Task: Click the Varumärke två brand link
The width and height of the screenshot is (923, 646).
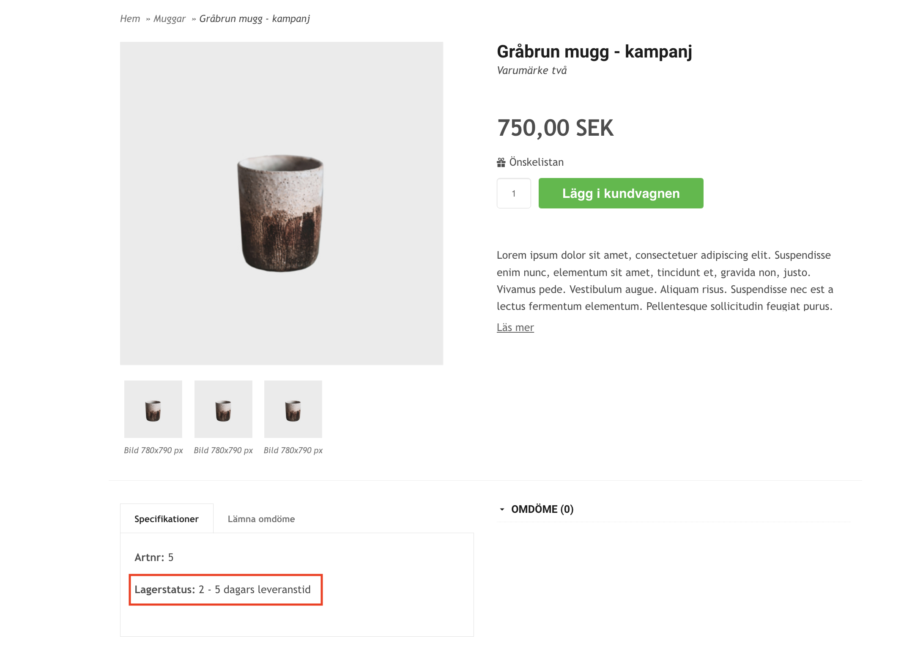Action: coord(531,70)
